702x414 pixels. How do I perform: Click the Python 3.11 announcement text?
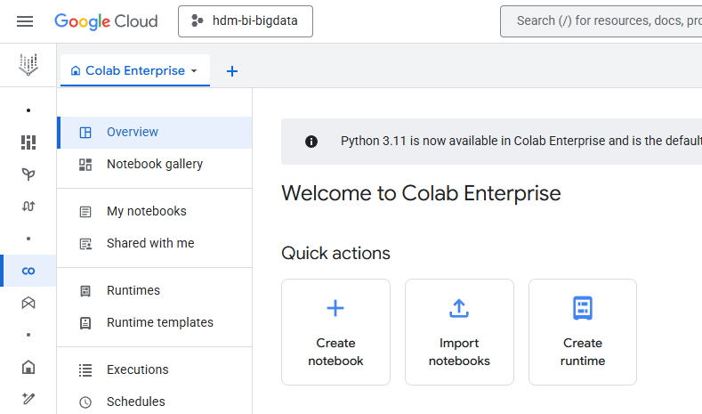pyautogui.click(x=521, y=142)
